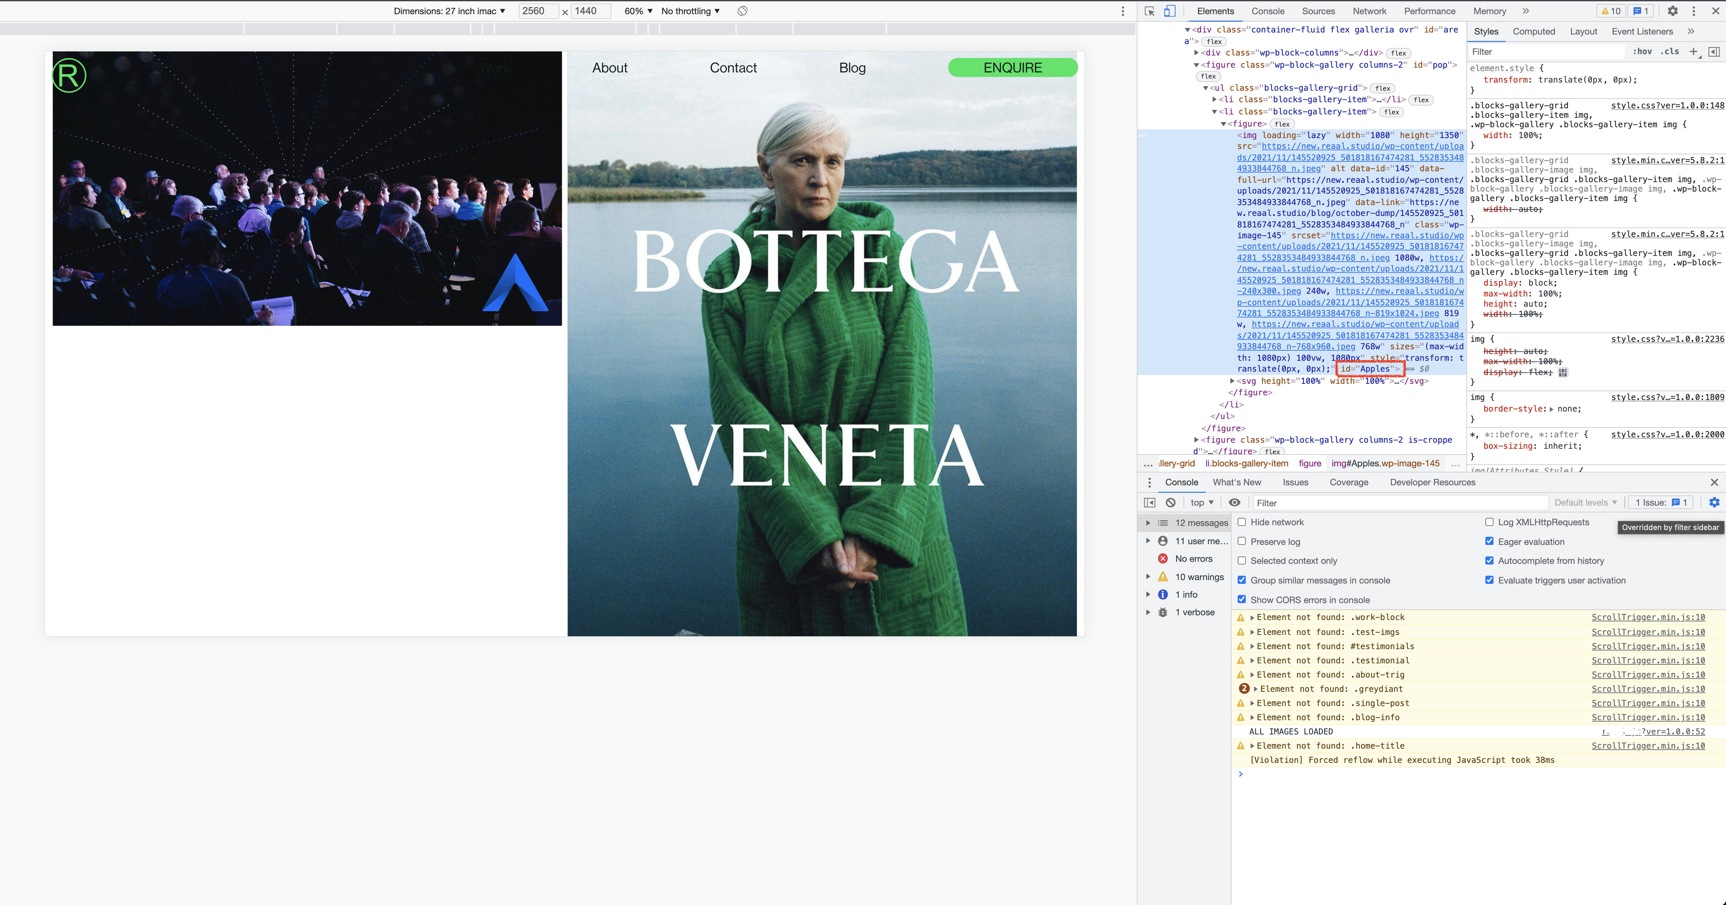Open drawer three-dot menu beside Console tab
This screenshot has width=1726, height=905.
point(1149,482)
